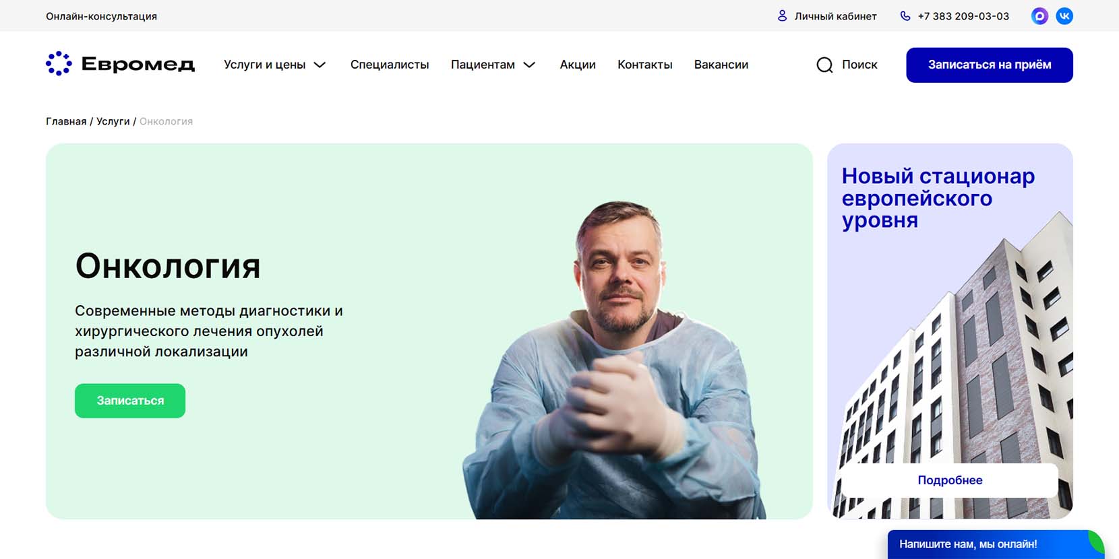Click the green Записаться button
The image size is (1119, 559).
(x=130, y=401)
